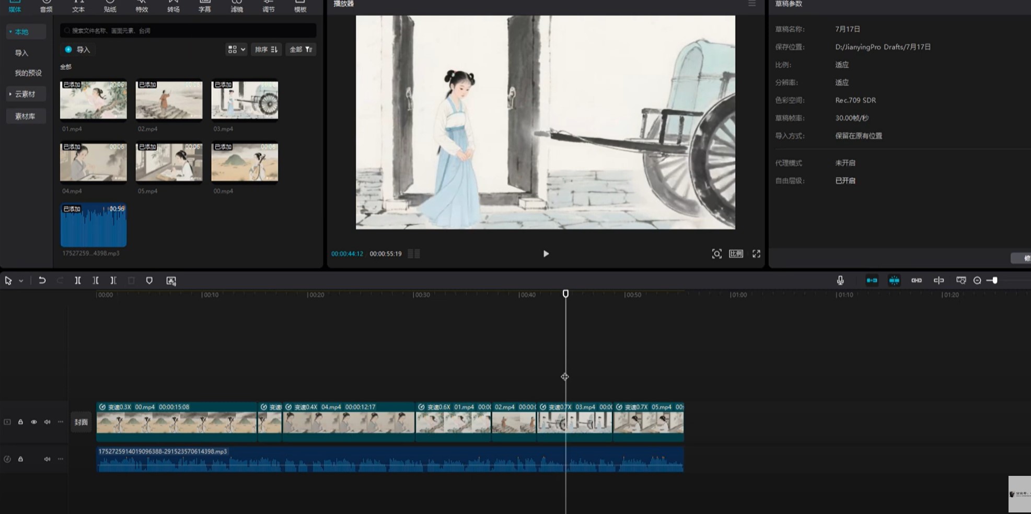The width and height of the screenshot is (1031, 514).
Task: Select 导入 in the left sidebar
Action: pos(21,53)
